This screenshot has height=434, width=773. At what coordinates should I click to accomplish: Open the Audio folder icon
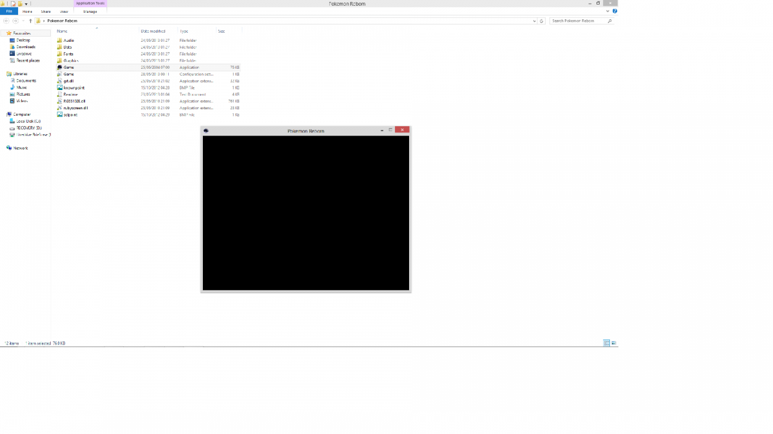pos(60,41)
